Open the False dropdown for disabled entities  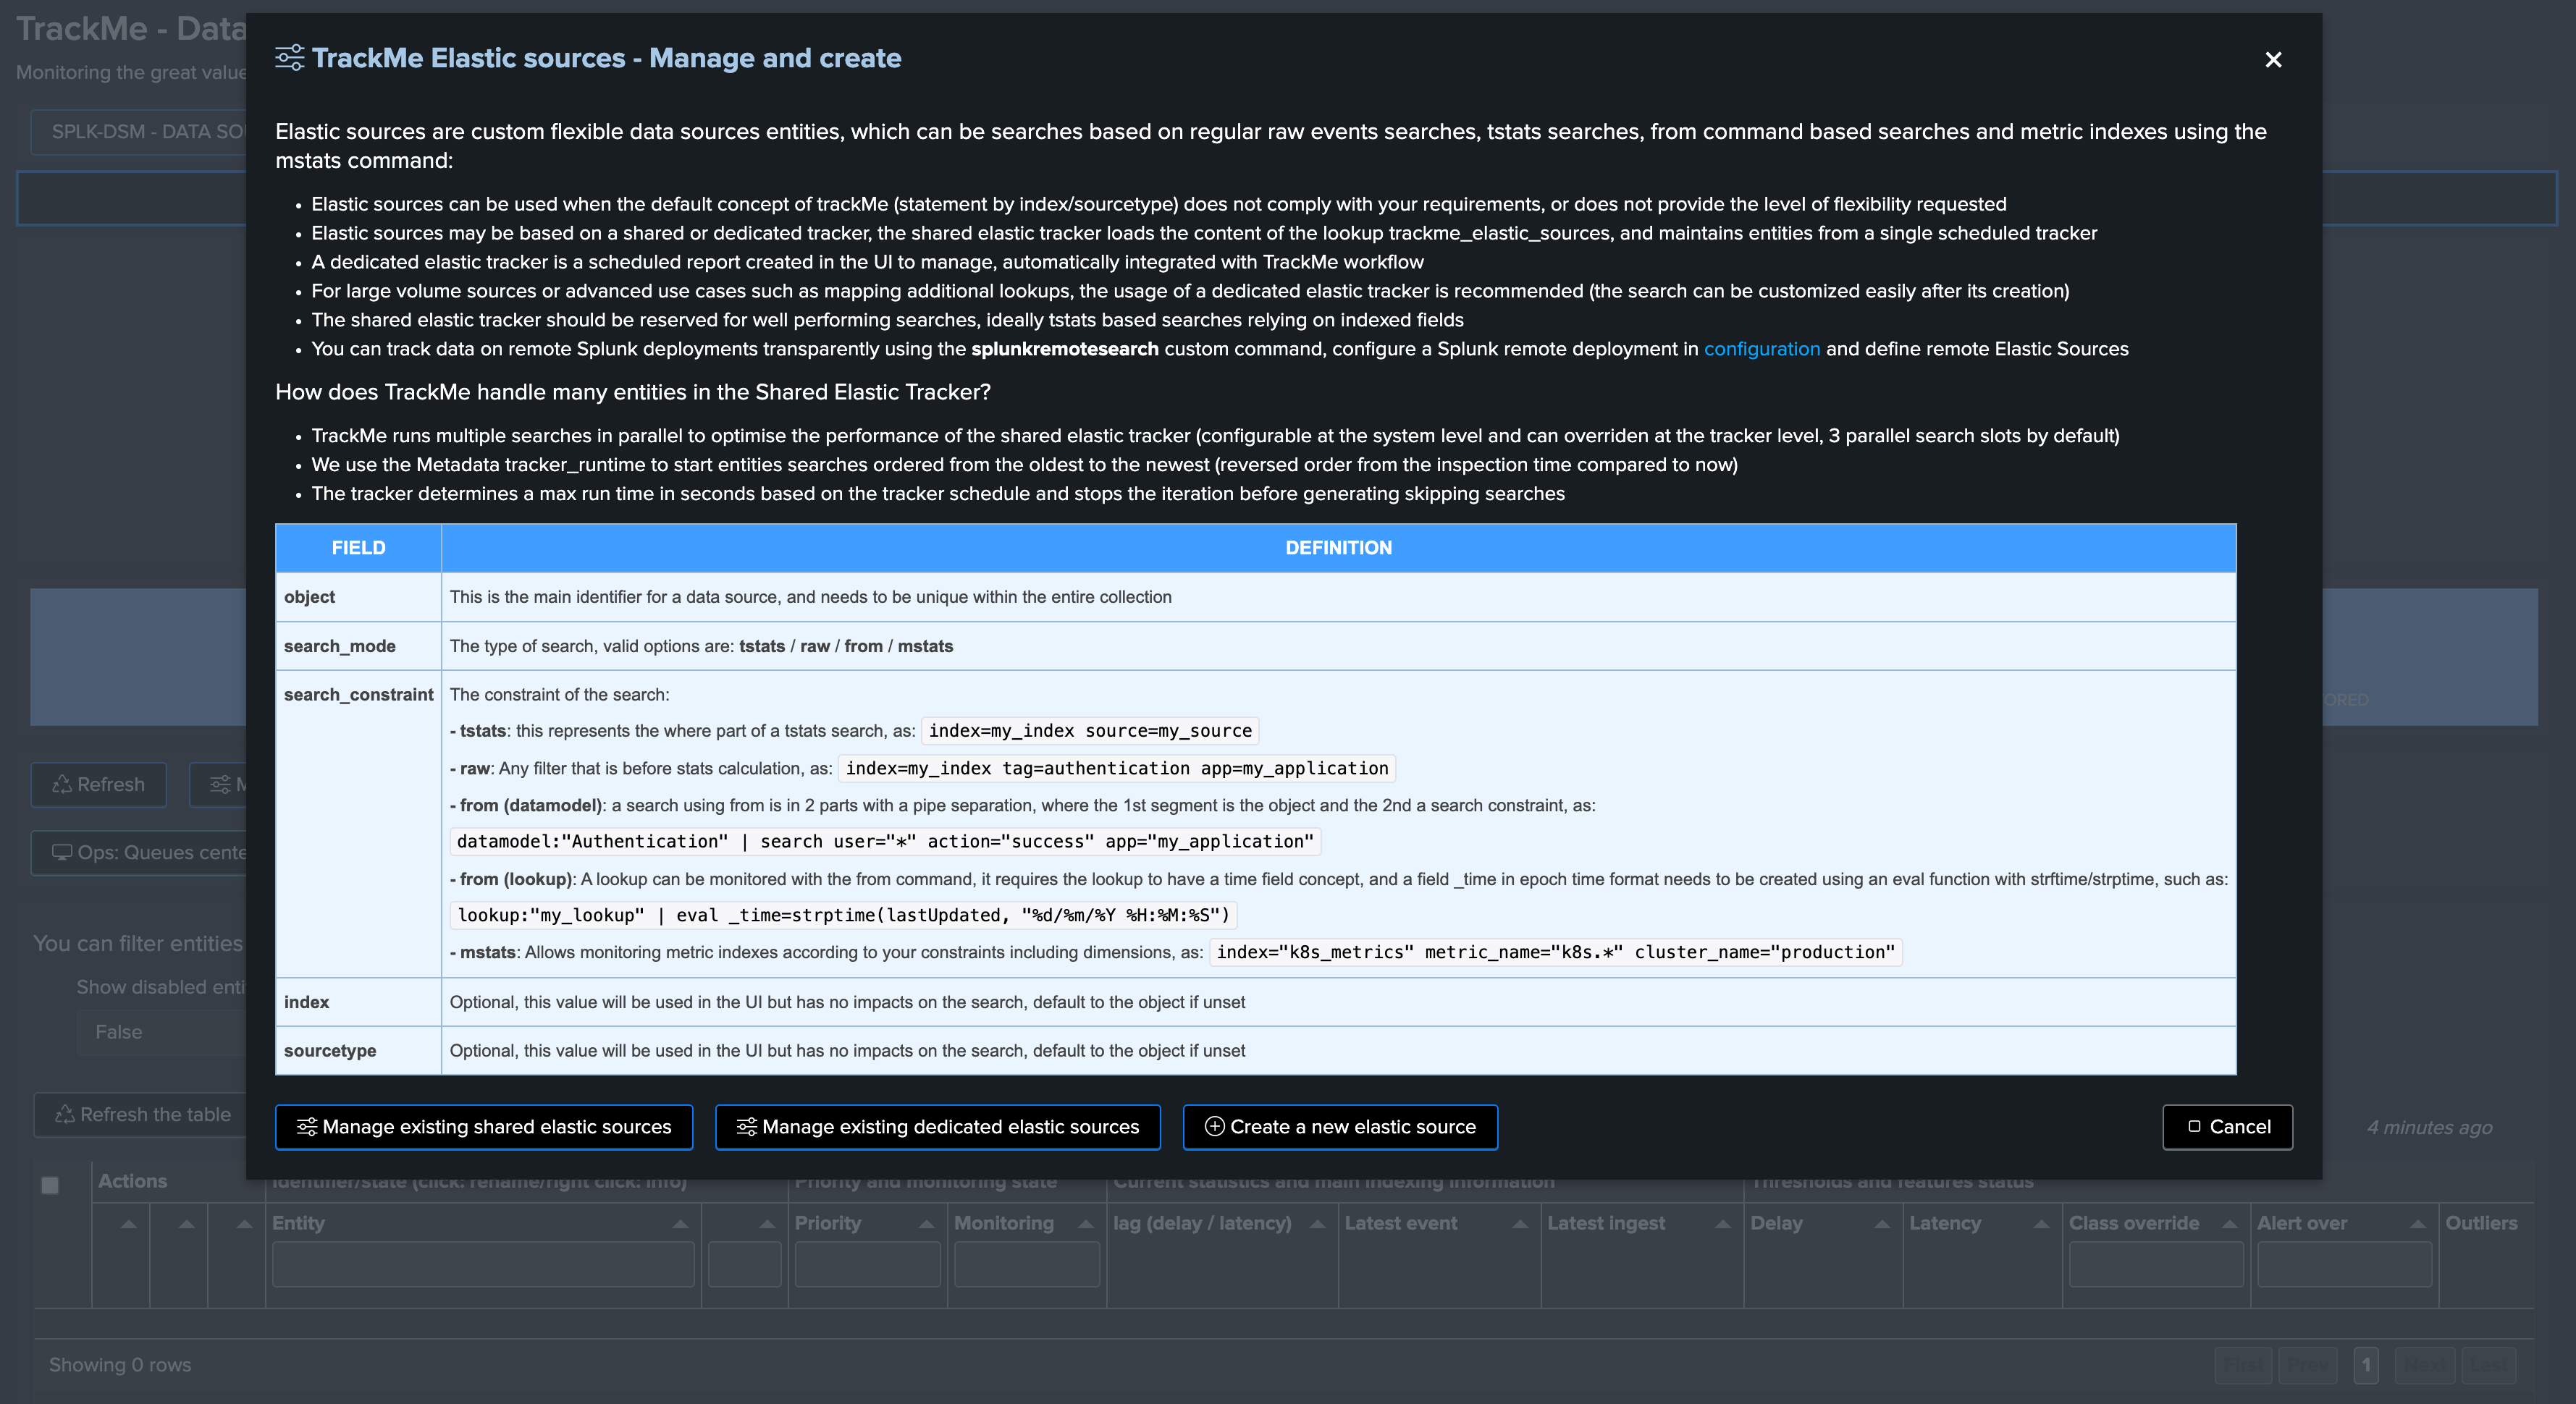[160, 1032]
